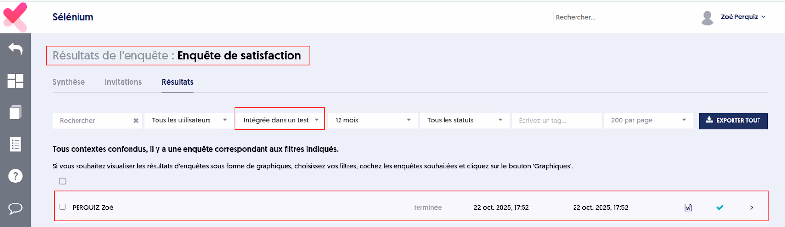Click the teal checkmark icon in result row
Viewport: 785px width, 227px height.
pos(720,207)
